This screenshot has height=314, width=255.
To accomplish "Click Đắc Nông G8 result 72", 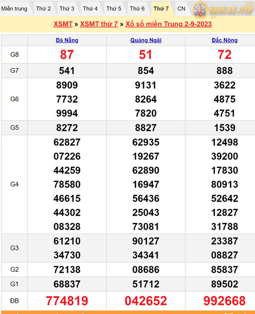I will click(224, 54).
